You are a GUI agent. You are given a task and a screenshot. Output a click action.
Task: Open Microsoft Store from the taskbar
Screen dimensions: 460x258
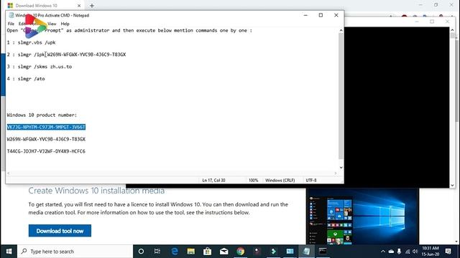tap(208, 252)
